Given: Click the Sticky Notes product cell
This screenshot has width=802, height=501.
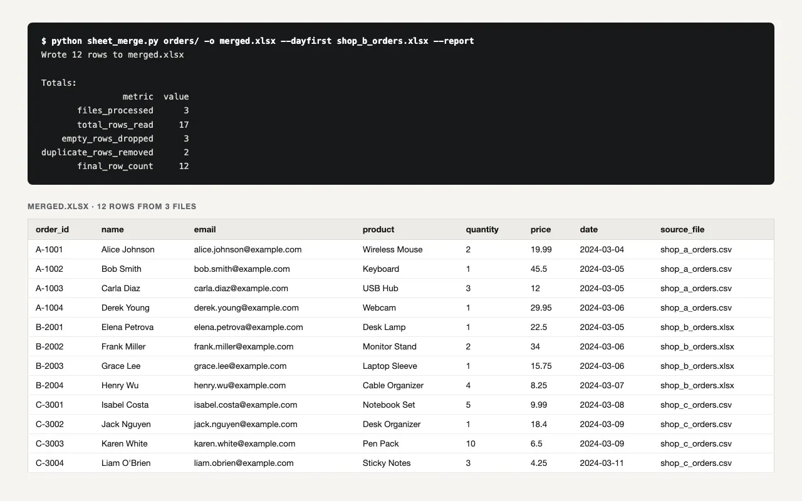Looking at the screenshot, I should (387, 463).
